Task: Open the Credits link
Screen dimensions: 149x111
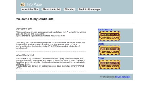Action: (101, 44)
